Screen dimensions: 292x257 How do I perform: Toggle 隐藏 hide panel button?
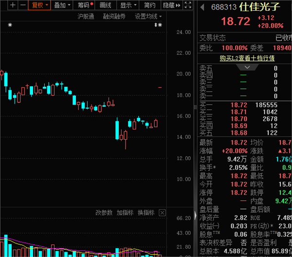click(x=171, y=5)
